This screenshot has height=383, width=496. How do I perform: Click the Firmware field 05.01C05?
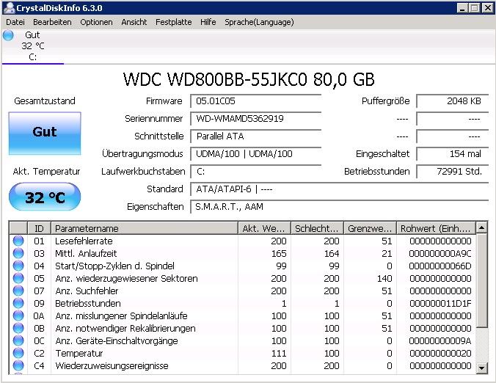click(256, 101)
